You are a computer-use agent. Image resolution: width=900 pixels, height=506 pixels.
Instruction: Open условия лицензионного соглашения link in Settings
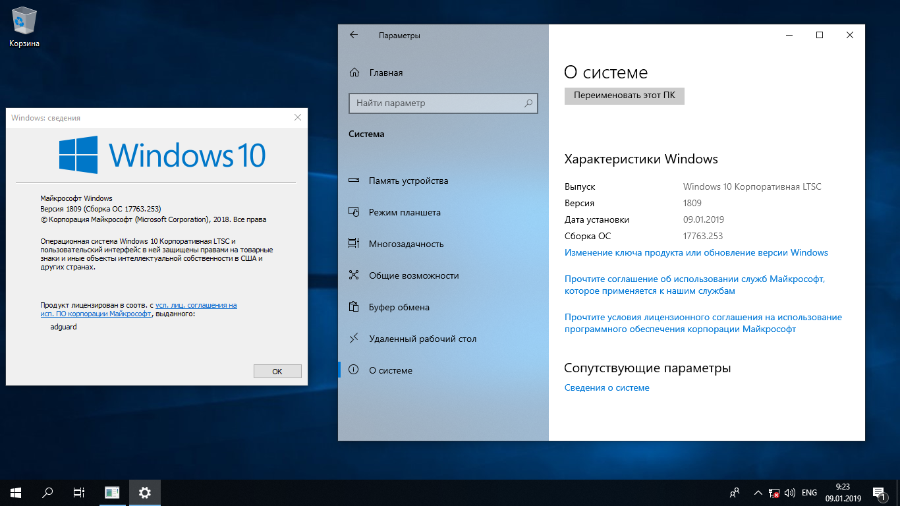click(x=703, y=323)
